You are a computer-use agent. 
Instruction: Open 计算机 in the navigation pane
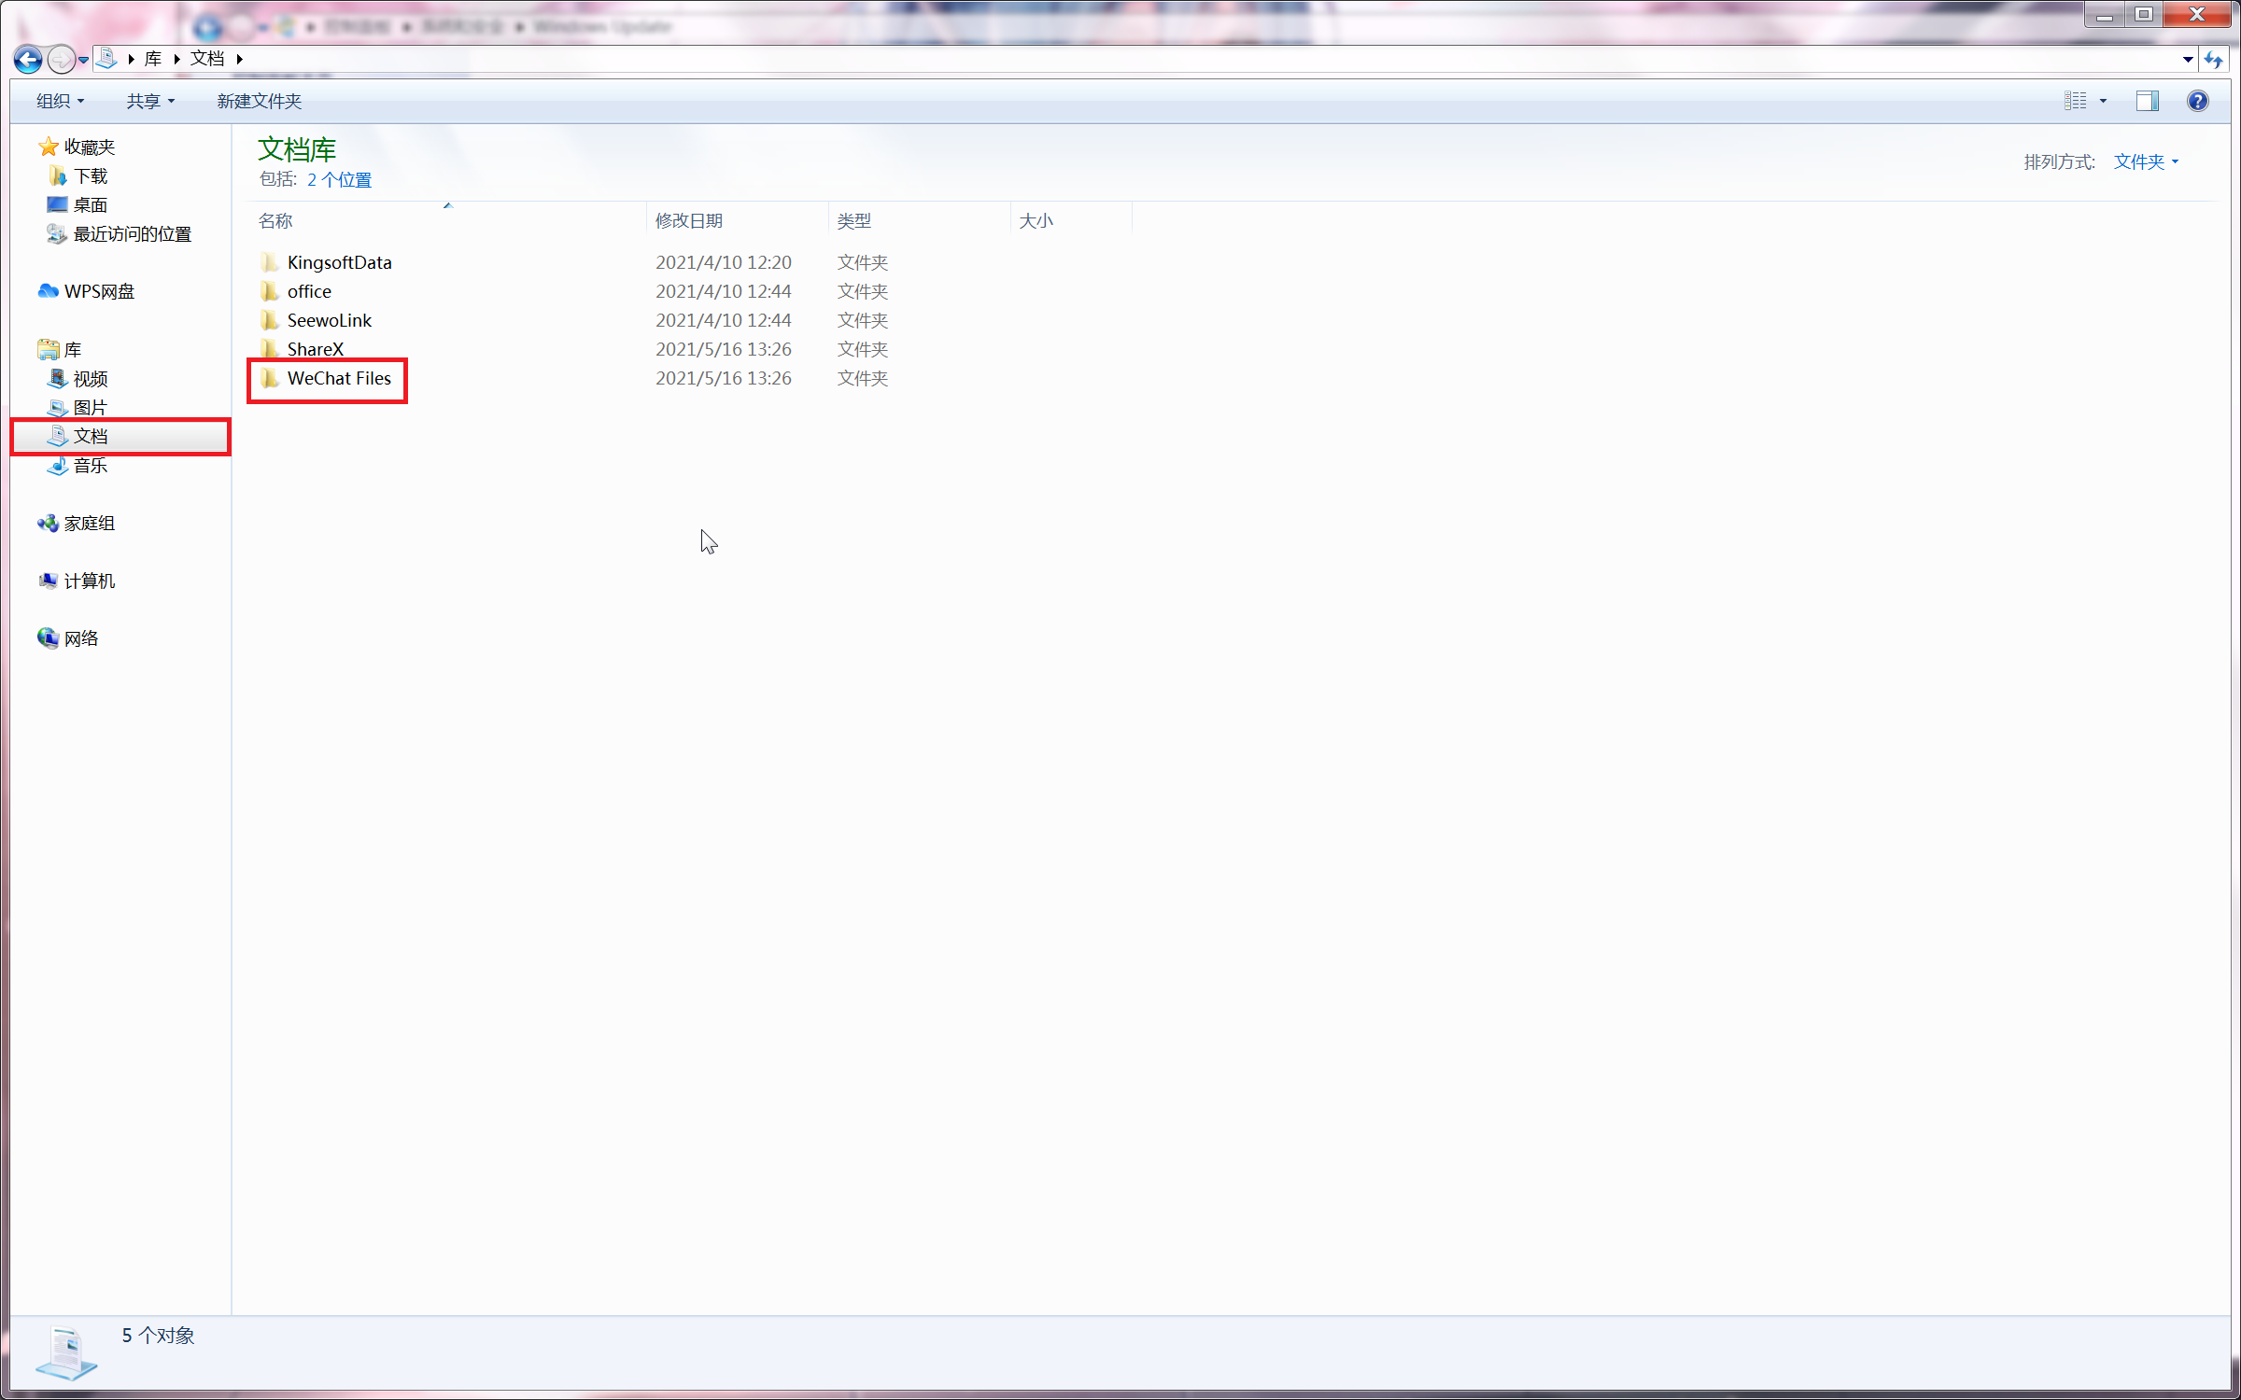pyautogui.click(x=89, y=581)
